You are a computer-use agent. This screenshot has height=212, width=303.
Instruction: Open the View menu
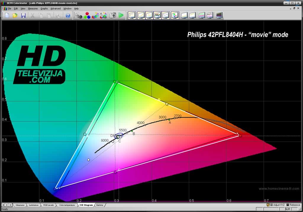click(23, 9)
